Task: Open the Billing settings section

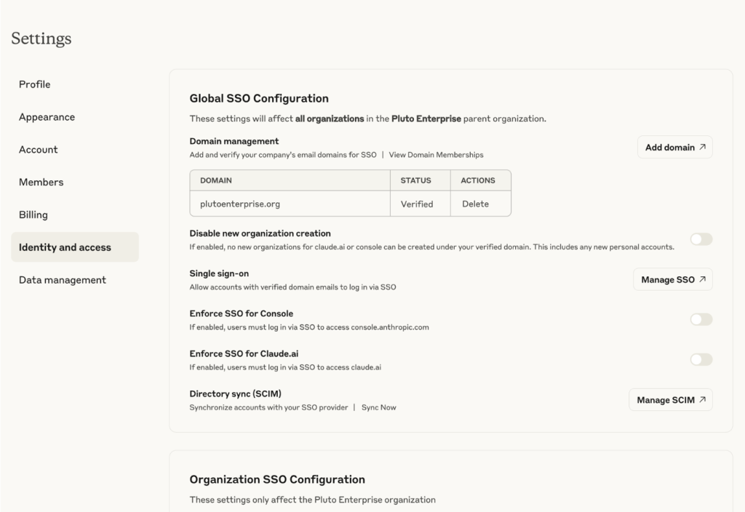Action: (x=35, y=215)
